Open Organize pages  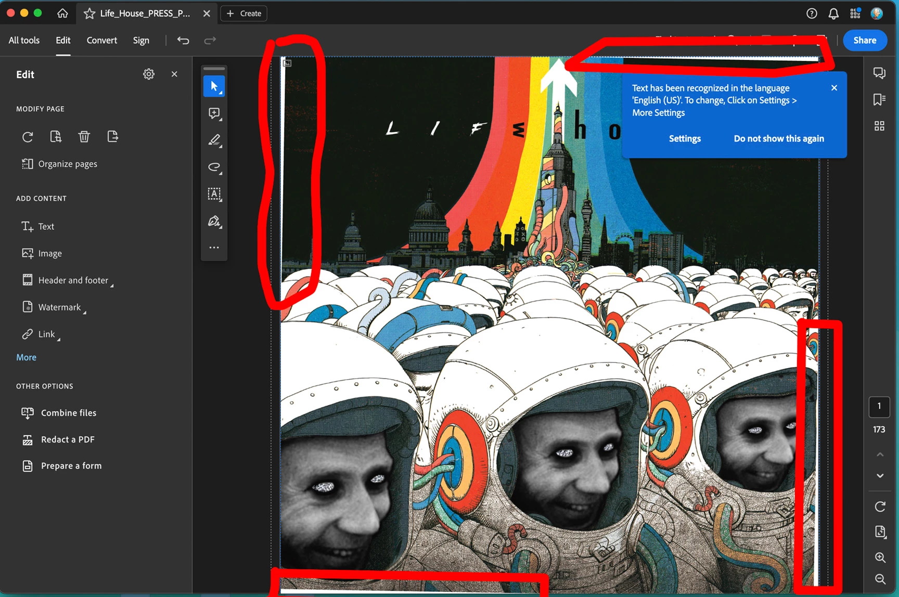(59, 164)
